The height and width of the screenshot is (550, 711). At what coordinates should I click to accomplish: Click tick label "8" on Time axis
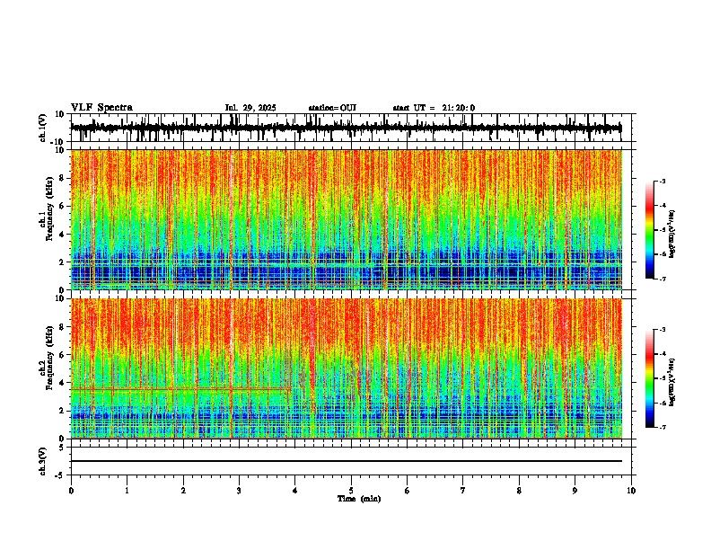point(519,491)
